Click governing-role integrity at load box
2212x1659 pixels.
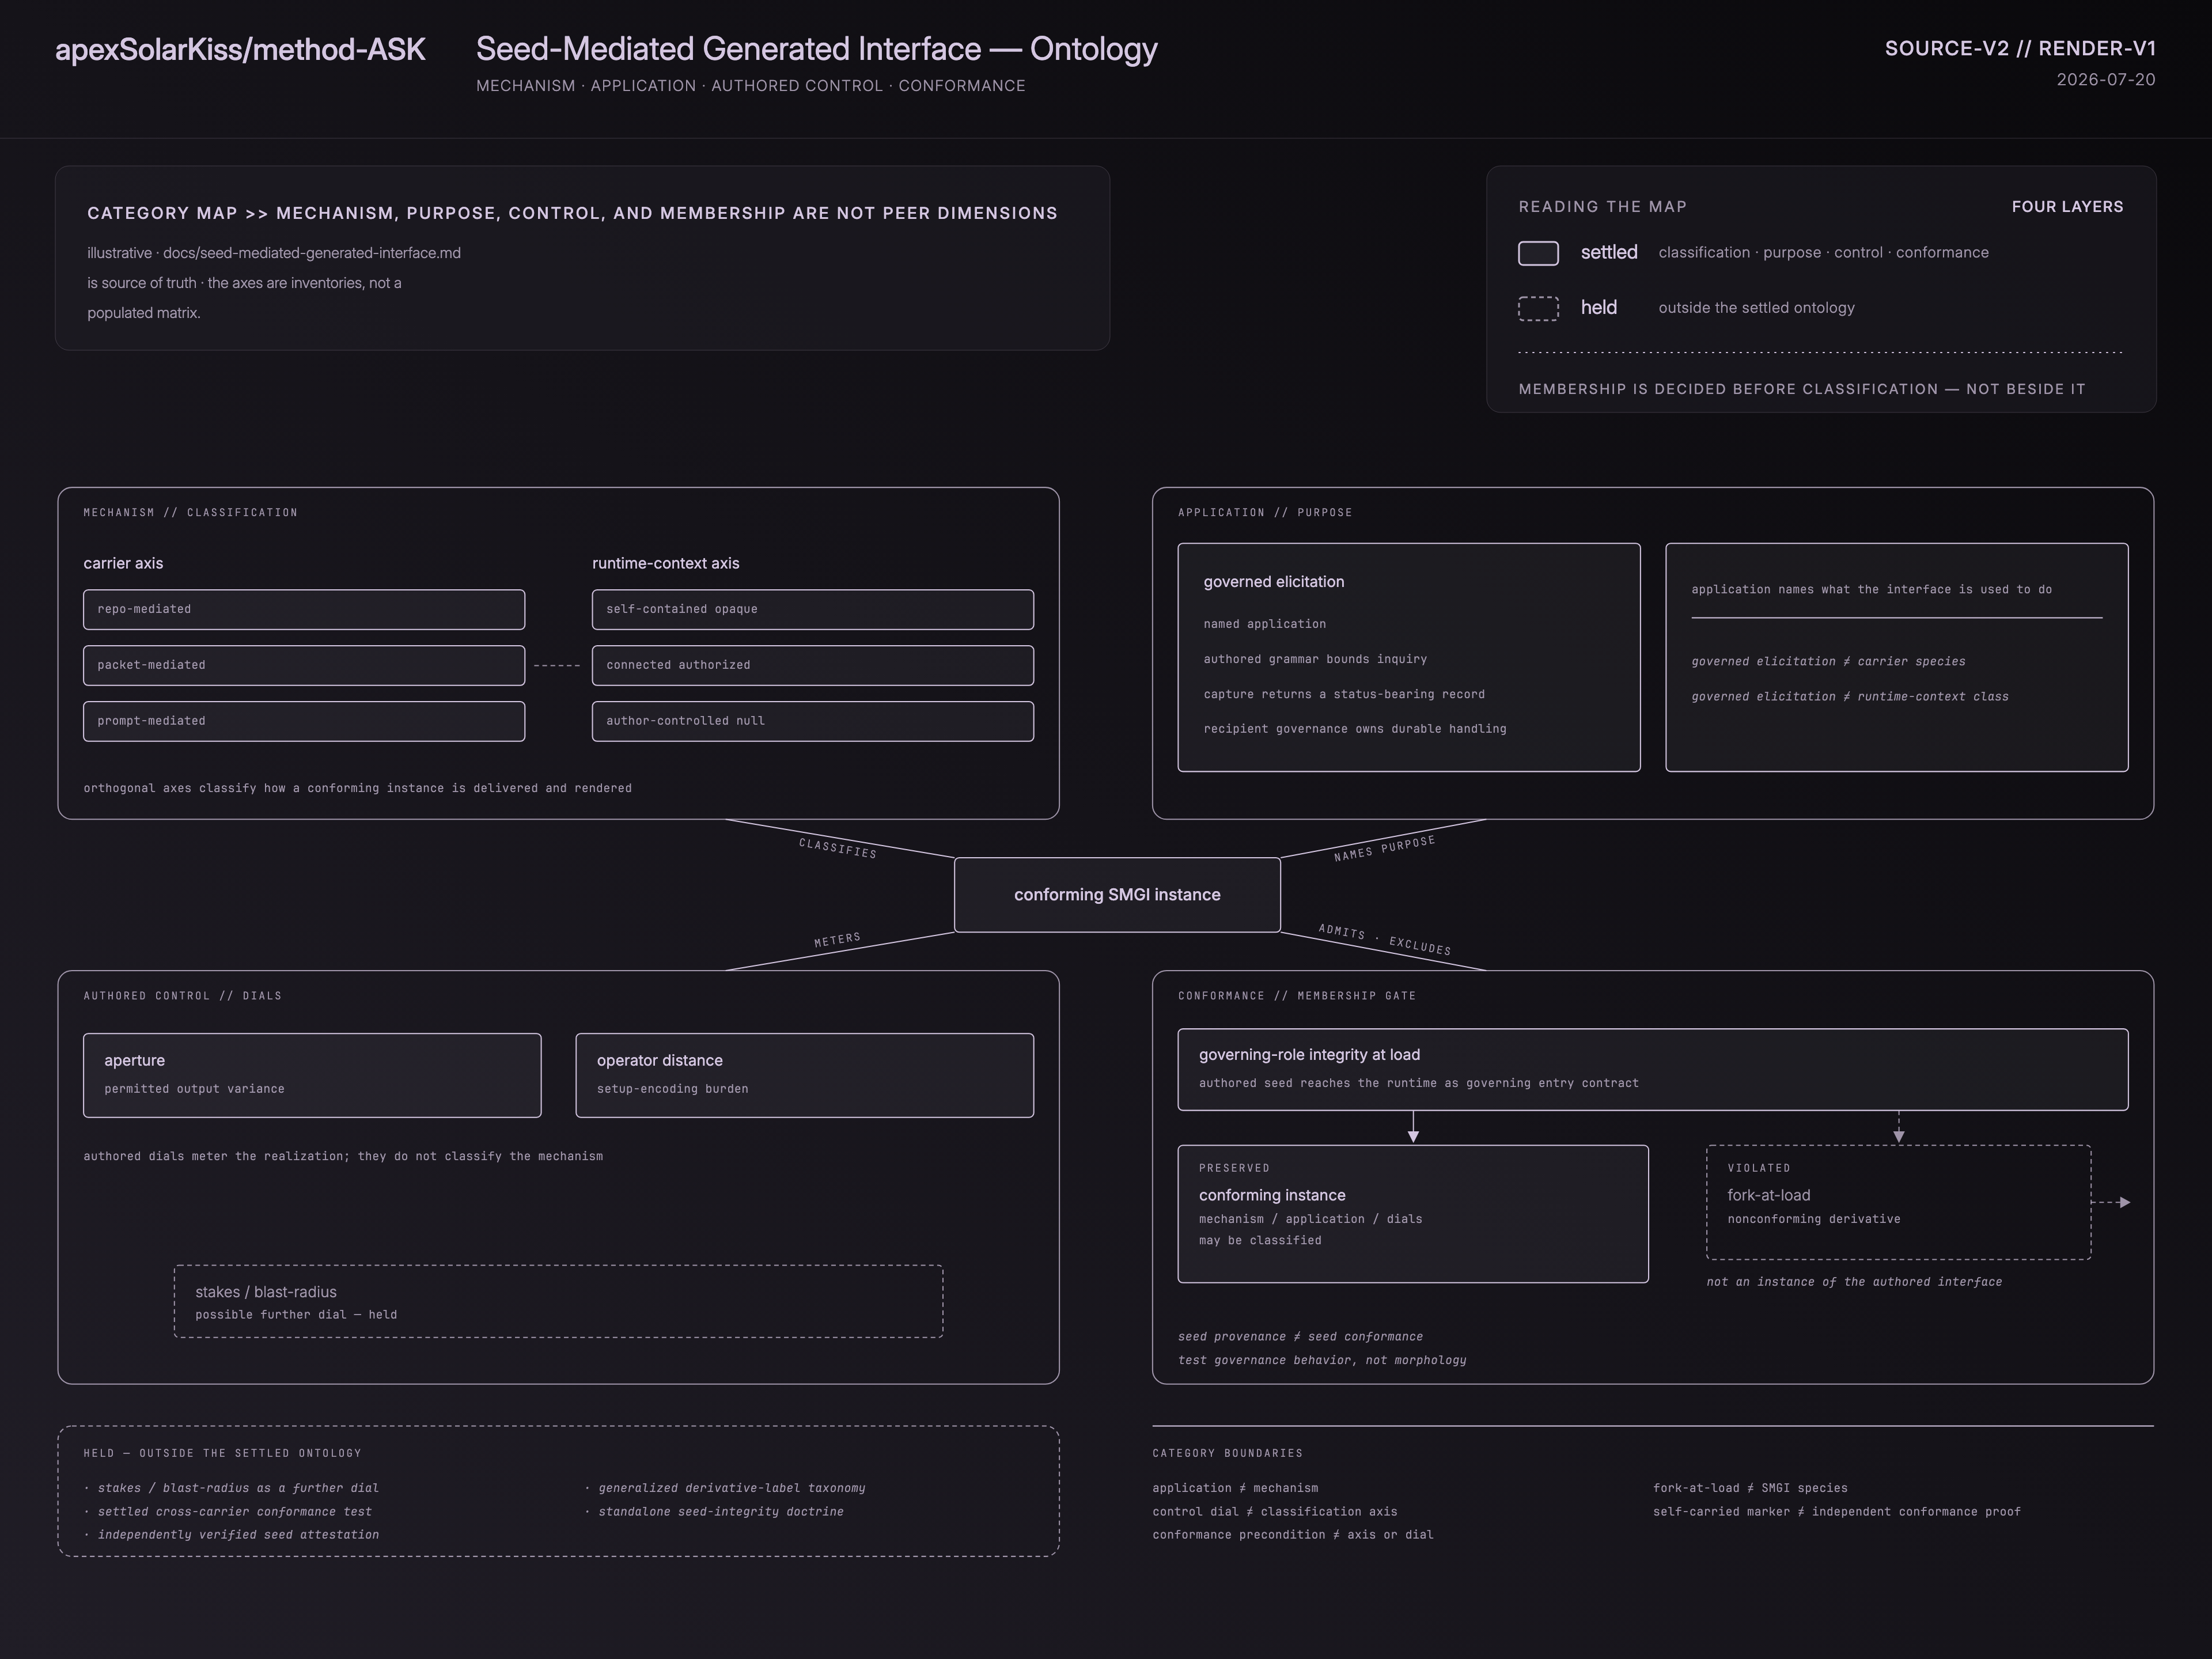[1653, 1069]
